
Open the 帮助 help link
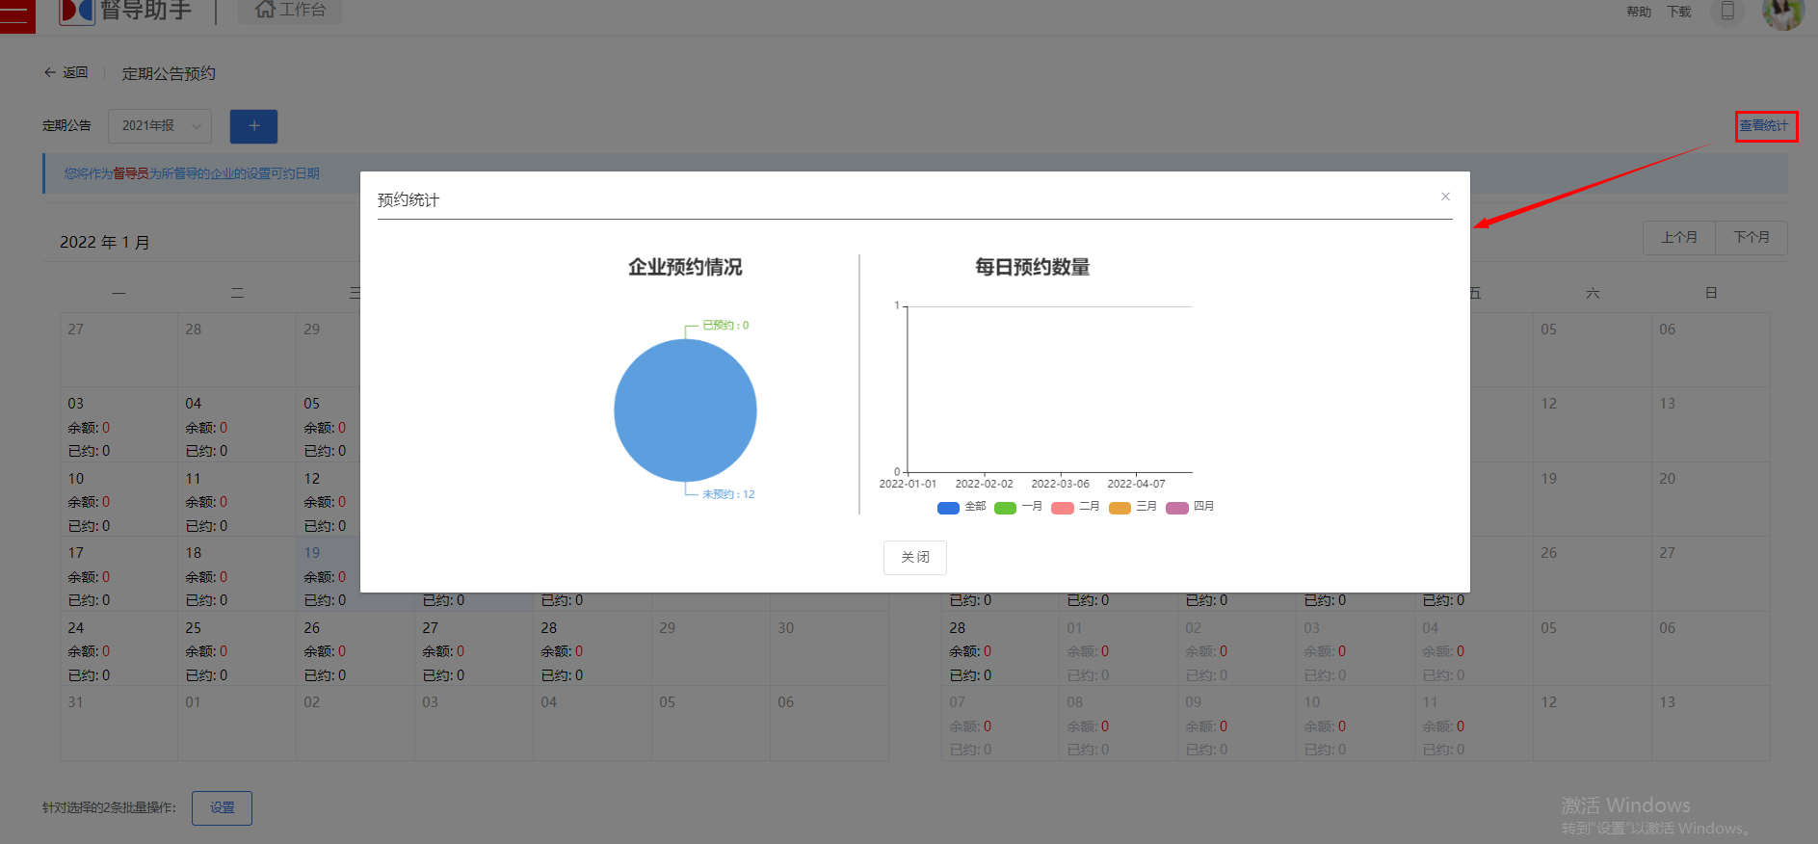(1639, 12)
